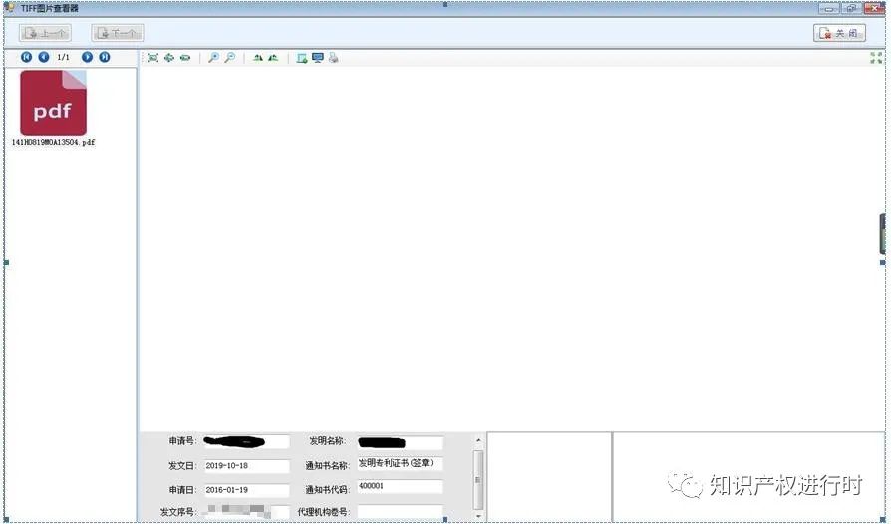Open the TIFF viewer title bar app icon
The height and width of the screenshot is (524, 891).
(x=9, y=8)
